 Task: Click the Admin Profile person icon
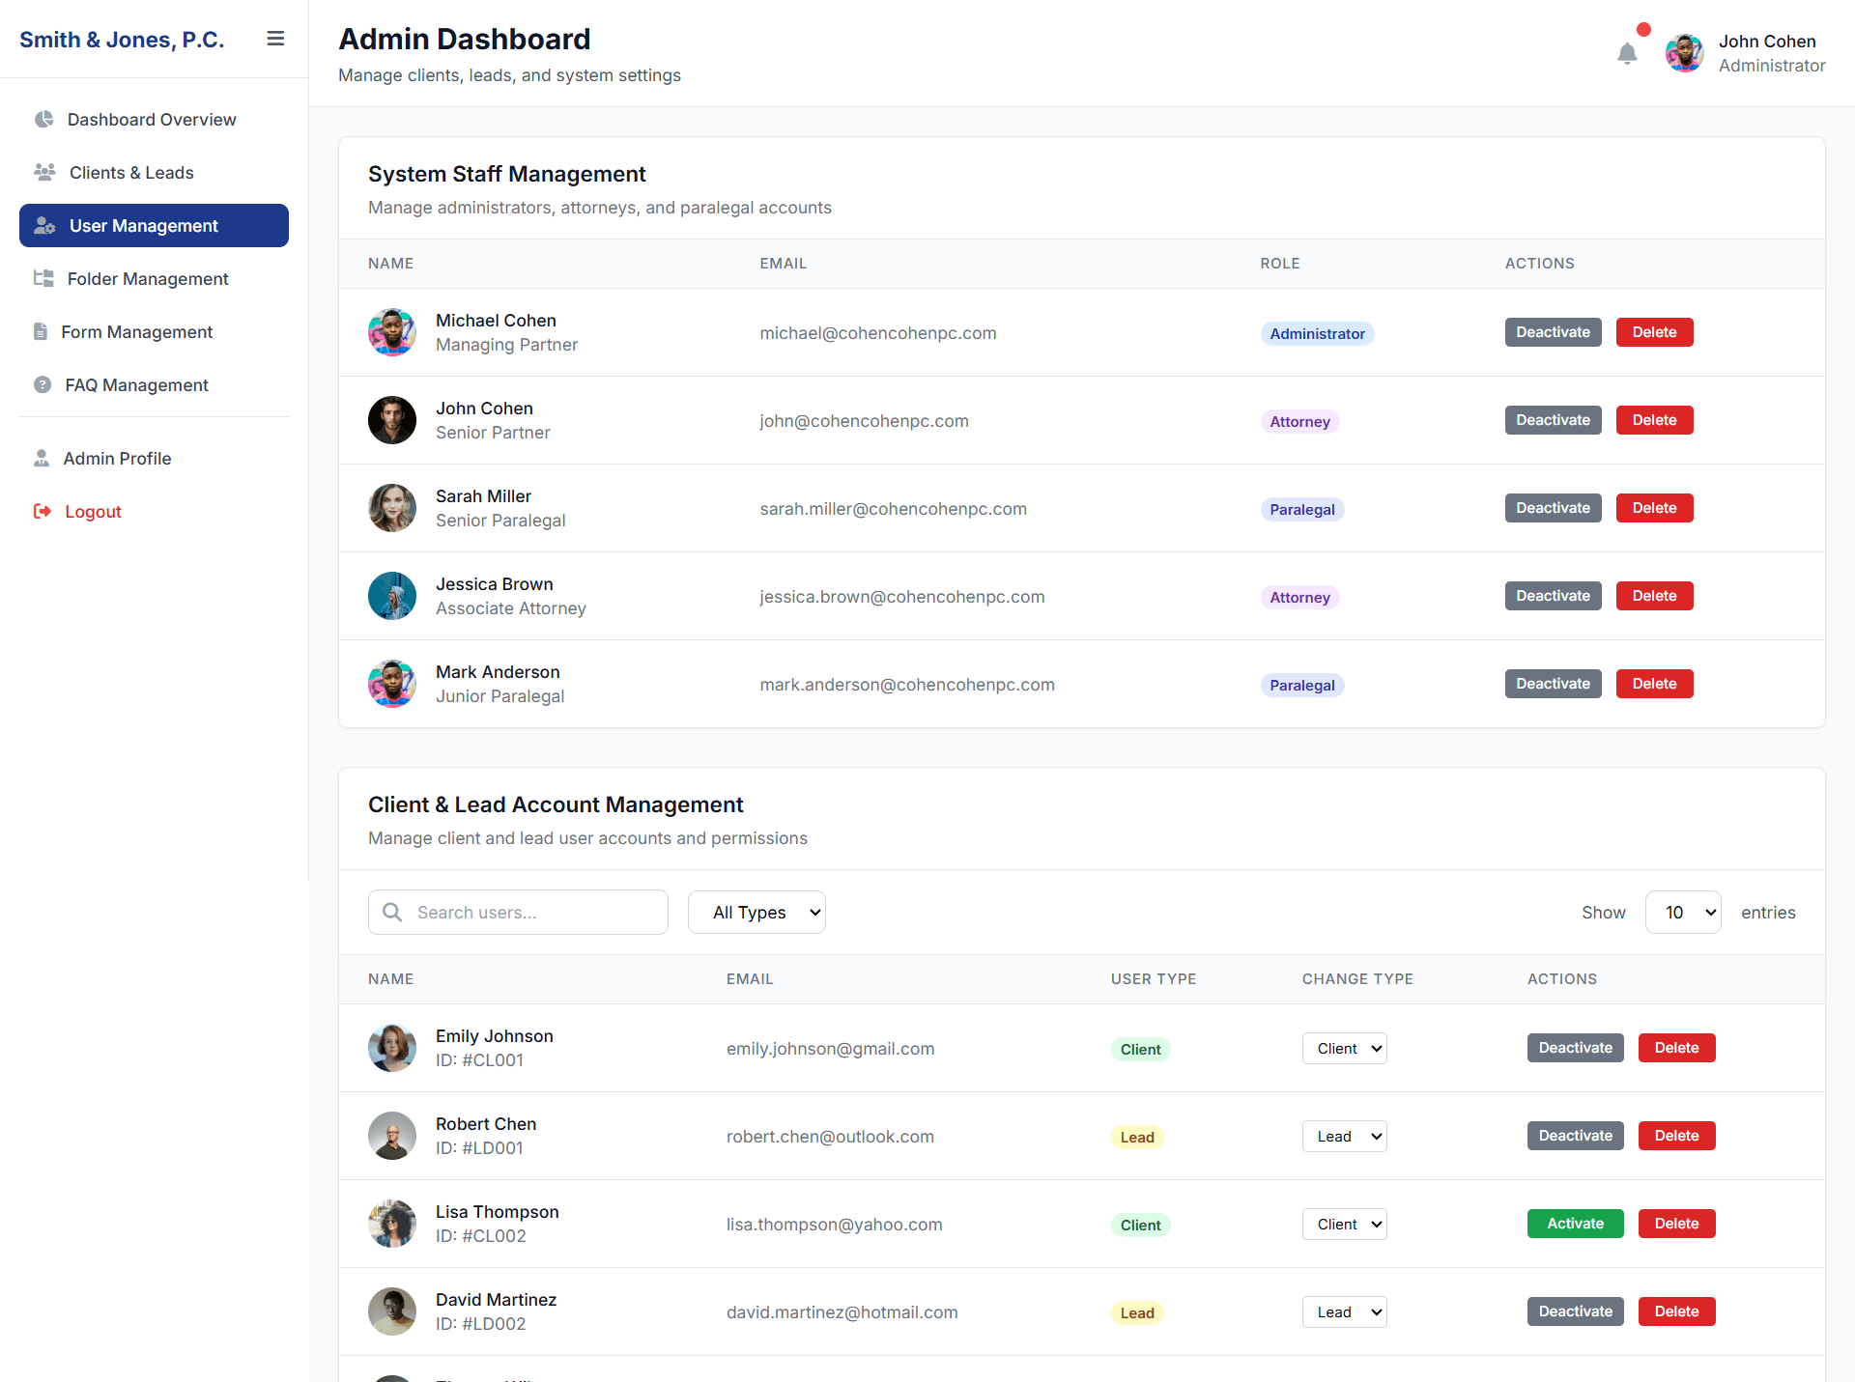pos(42,458)
